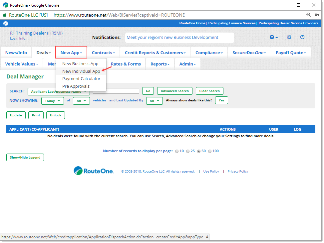324x243 pixels.
Task: Click the browser address bar URL
Action: [x=119, y=15]
